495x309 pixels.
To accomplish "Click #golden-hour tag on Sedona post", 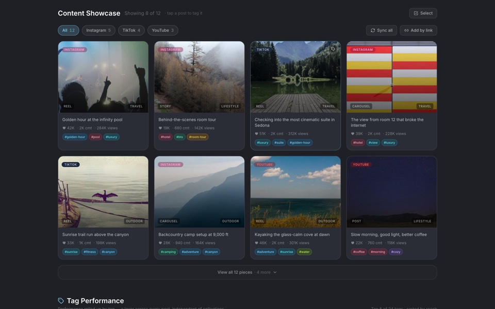I will [x=300, y=143].
